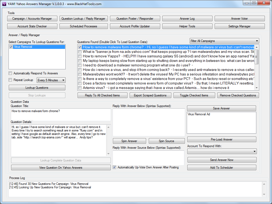Check the 'My laptop keeps being slow' question
Screen dimensions: 272x204
(80, 61)
